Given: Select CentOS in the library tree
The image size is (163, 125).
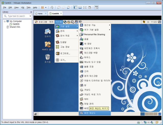Looking at the screenshot, I should [16, 24].
